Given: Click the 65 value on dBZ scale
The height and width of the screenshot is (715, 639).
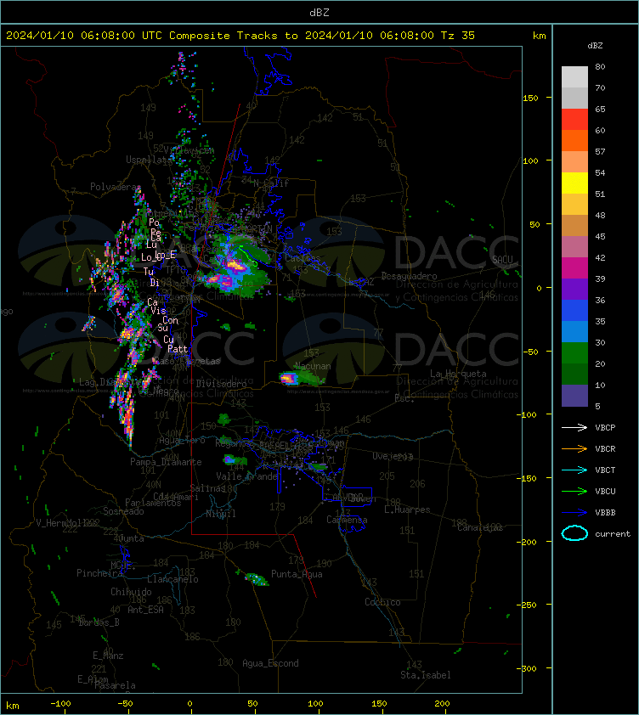Looking at the screenshot, I should tap(600, 109).
